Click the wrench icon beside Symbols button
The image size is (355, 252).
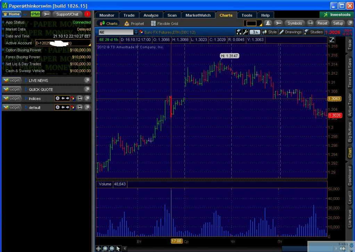tap(278, 23)
